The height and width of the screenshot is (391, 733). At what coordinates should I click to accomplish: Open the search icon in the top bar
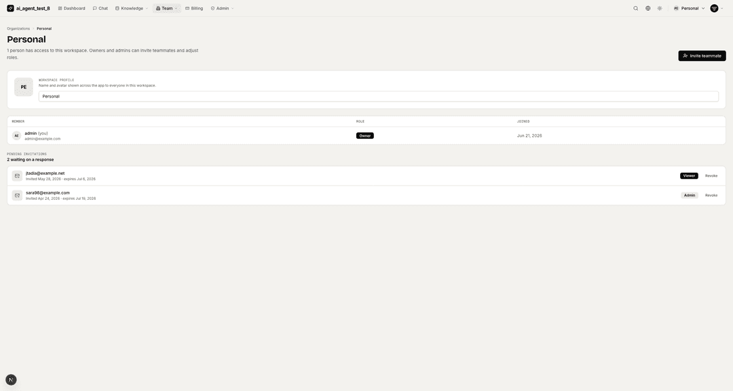[635, 8]
